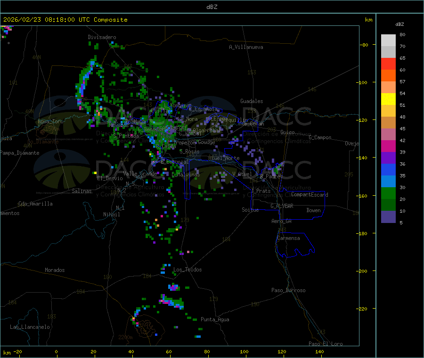Click the Los_Toldos label
Screen dimensions: 424x358
coord(188,270)
